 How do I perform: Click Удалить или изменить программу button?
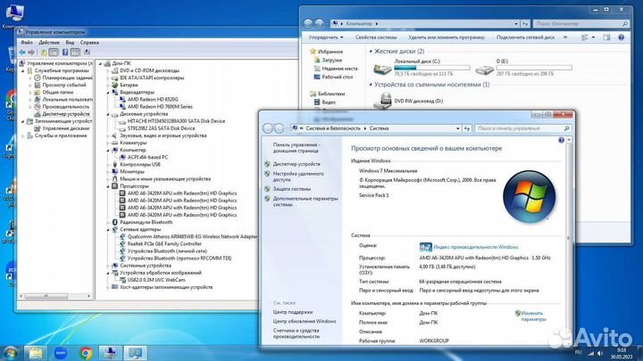pyautogui.click(x=447, y=37)
